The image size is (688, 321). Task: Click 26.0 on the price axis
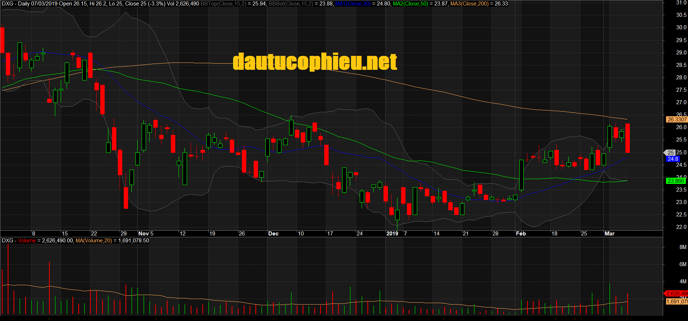pos(681,127)
